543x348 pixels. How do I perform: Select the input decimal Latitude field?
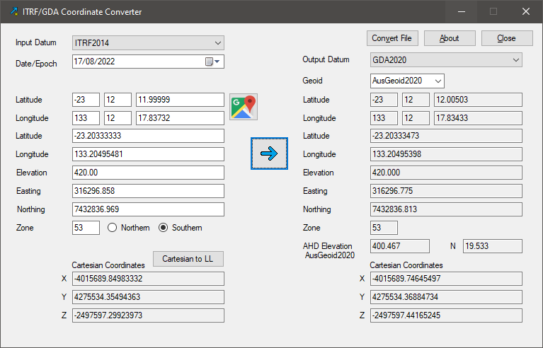148,136
